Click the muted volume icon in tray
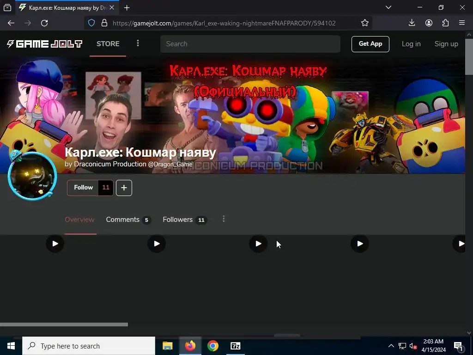Viewport: 473px width, 355px height. pyautogui.click(x=413, y=346)
